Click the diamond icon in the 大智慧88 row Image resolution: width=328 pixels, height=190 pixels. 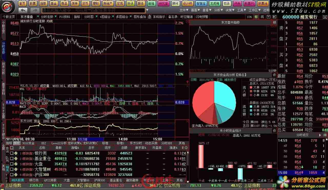[16, 169]
